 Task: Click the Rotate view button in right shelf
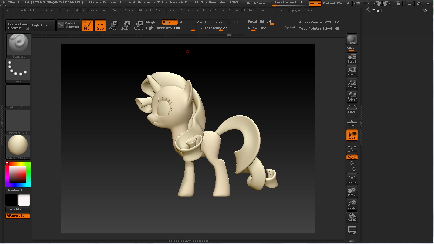[x=352, y=217]
